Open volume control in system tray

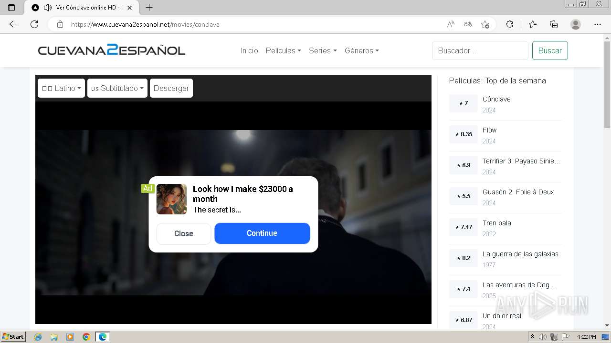pyautogui.click(x=543, y=337)
